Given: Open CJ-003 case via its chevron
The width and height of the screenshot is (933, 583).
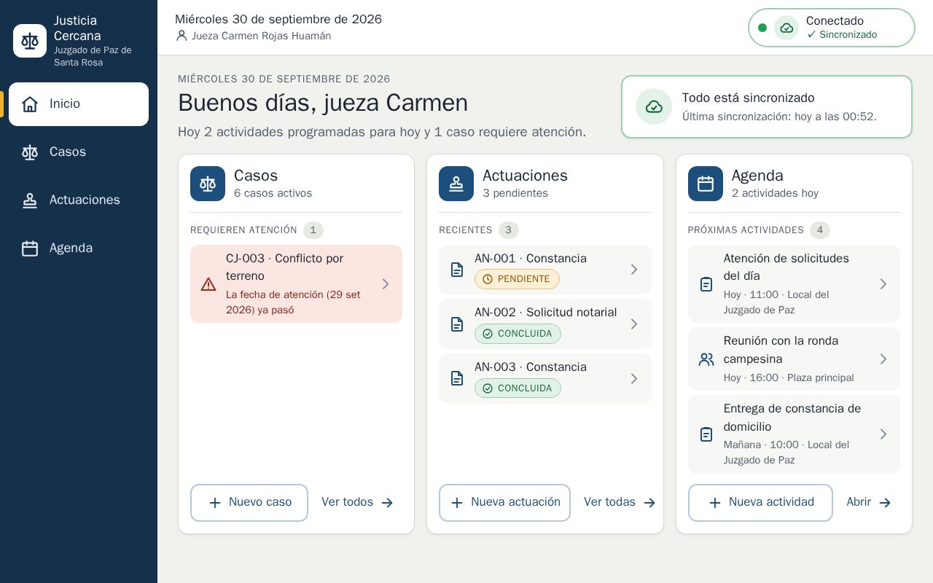Looking at the screenshot, I should pyautogui.click(x=386, y=284).
